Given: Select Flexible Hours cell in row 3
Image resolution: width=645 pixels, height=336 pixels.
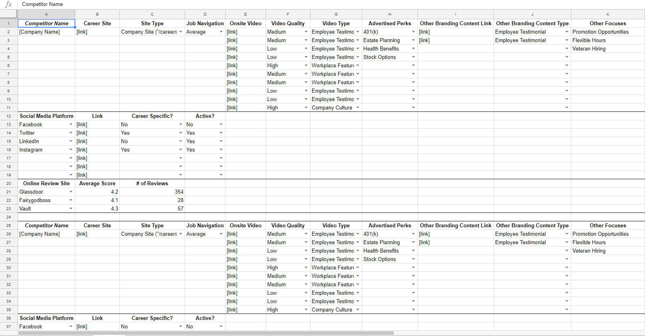Looking at the screenshot, I should [x=608, y=40].
